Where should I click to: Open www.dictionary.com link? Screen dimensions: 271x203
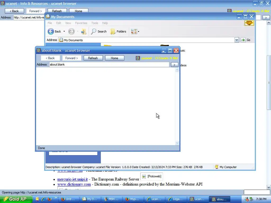(x=74, y=184)
